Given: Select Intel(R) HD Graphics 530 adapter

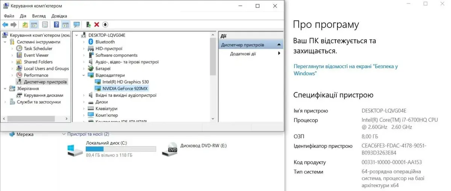Looking at the screenshot, I should 126,82.
